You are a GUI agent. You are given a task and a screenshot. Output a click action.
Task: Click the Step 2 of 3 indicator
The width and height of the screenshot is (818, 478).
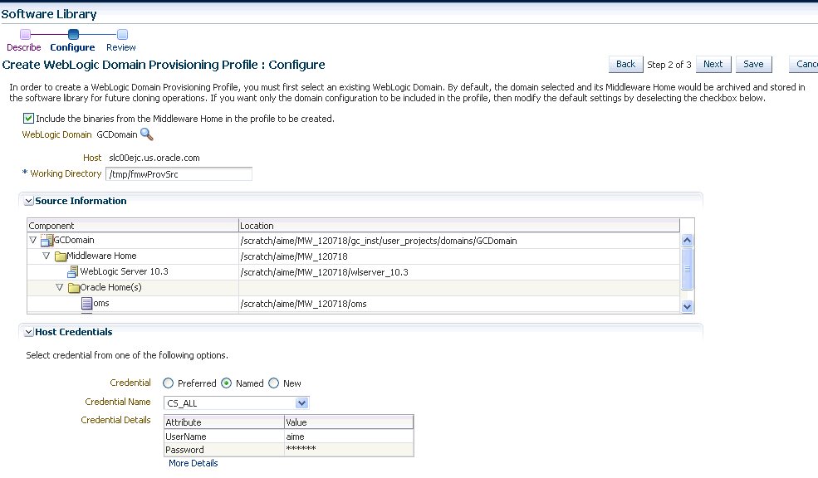click(x=669, y=65)
